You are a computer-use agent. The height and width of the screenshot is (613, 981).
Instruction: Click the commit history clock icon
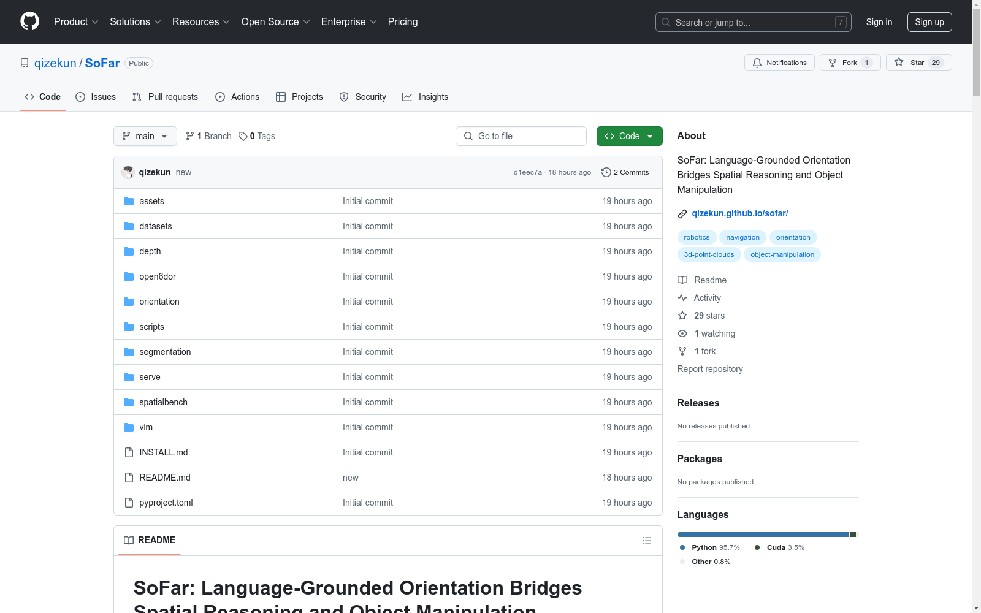click(x=606, y=172)
